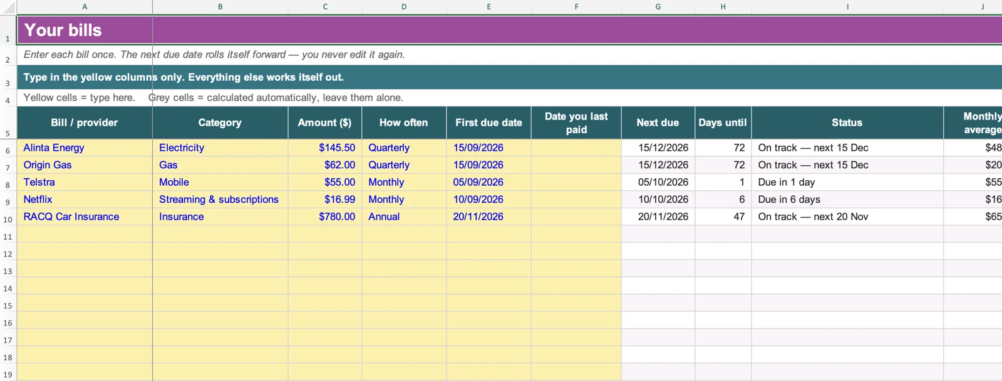Select the $780.00 amount cell
The width and height of the screenshot is (1002, 381).
tap(325, 216)
